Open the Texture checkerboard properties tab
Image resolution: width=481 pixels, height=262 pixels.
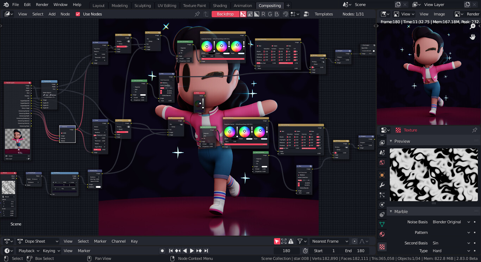click(x=382, y=247)
